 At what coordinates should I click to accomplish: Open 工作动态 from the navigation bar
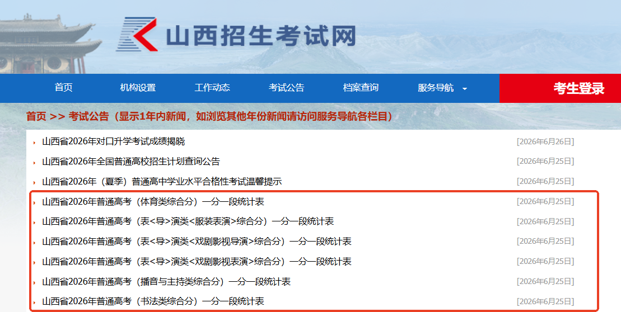coord(212,87)
